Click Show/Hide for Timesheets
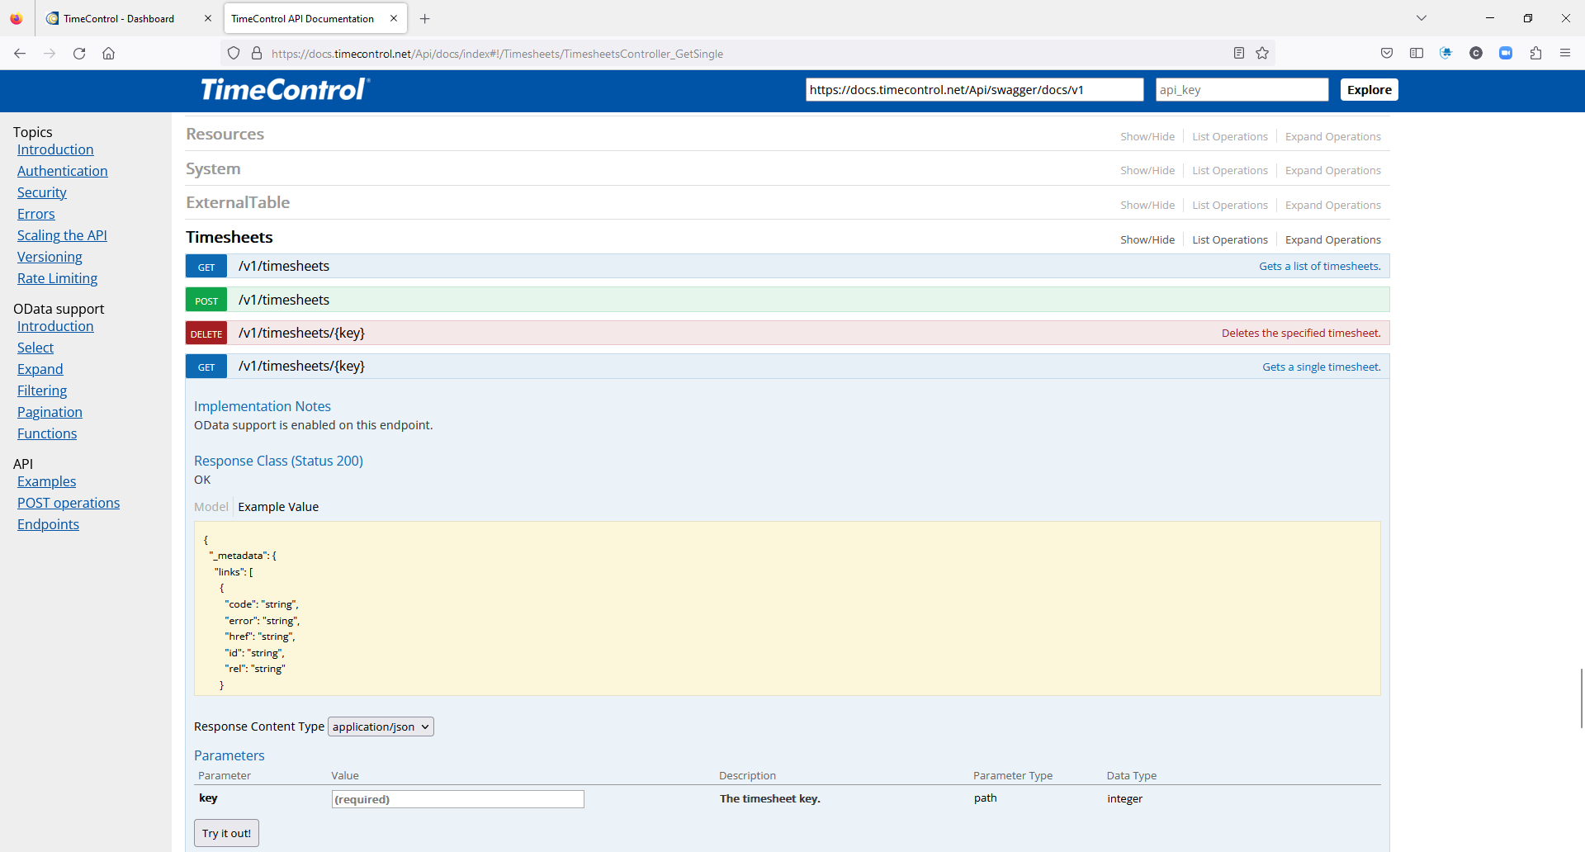The image size is (1585, 852). point(1147,239)
